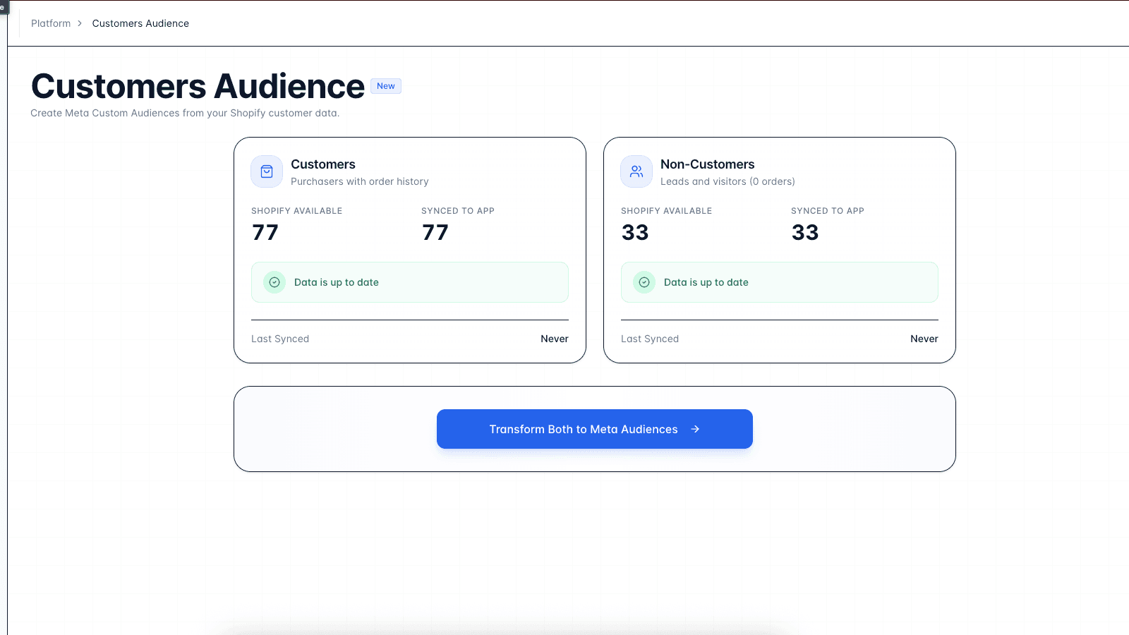1129x635 pixels.
Task: Click Customers Last Synced Never value
Action: pyautogui.click(x=555, y=339)
